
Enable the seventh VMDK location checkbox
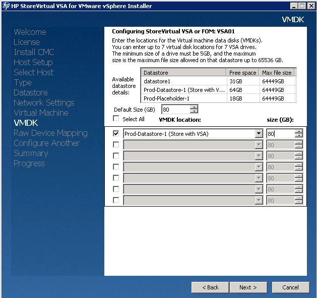tap(116, 201)
